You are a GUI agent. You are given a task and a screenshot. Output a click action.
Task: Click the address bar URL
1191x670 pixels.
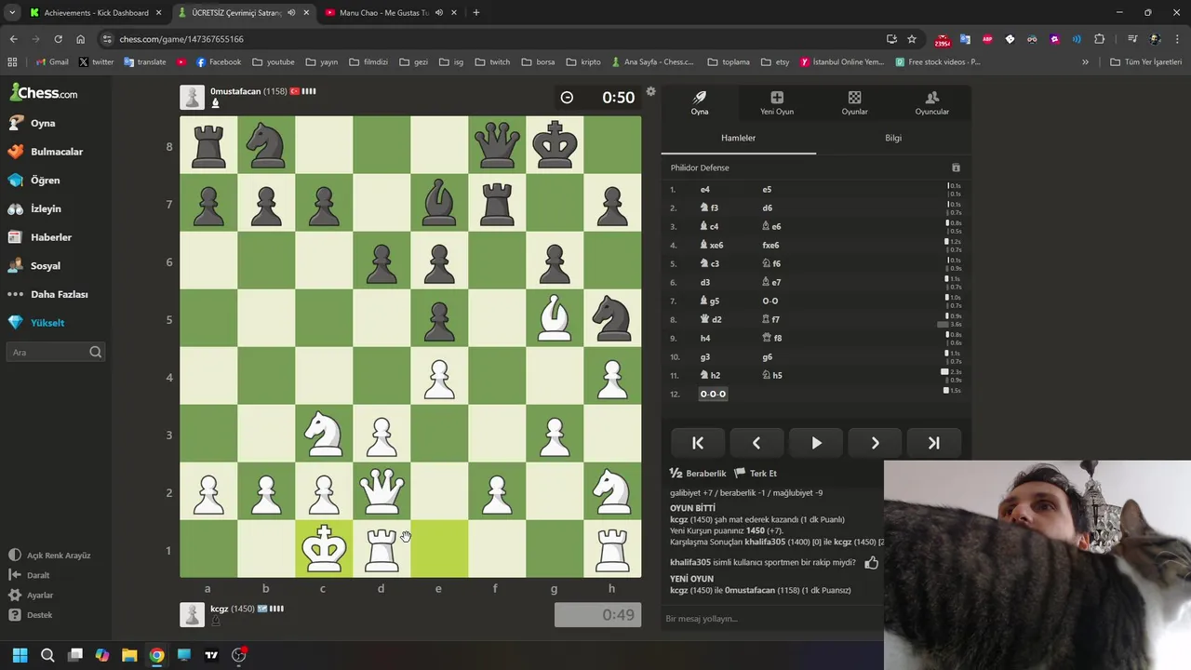(181, 39)
